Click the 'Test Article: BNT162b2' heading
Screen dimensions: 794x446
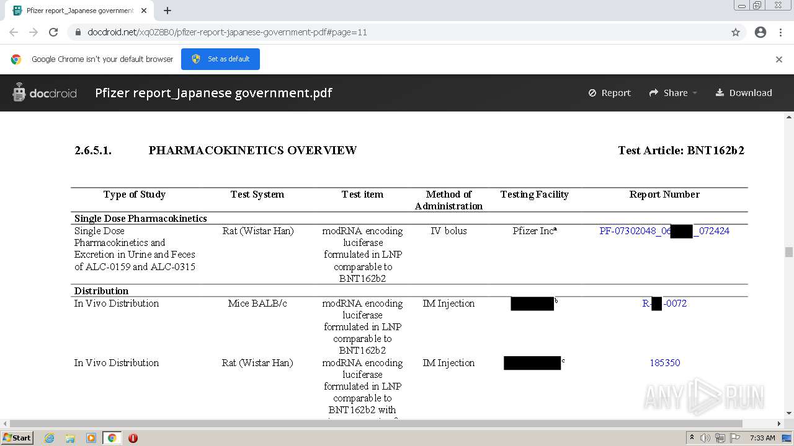coord(681,151)
